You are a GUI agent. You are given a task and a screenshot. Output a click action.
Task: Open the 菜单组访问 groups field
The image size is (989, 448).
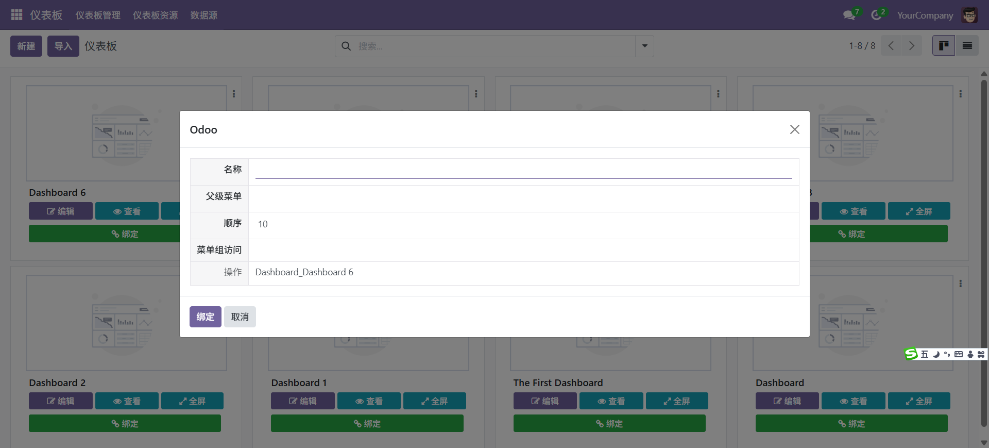pyautogui.click(x=523, y=250)
